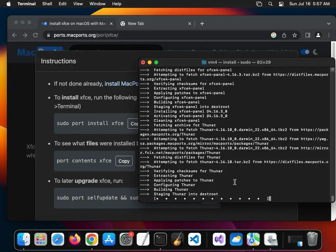Open Chrome profile icon
The image size is (336, 252).
318,35
